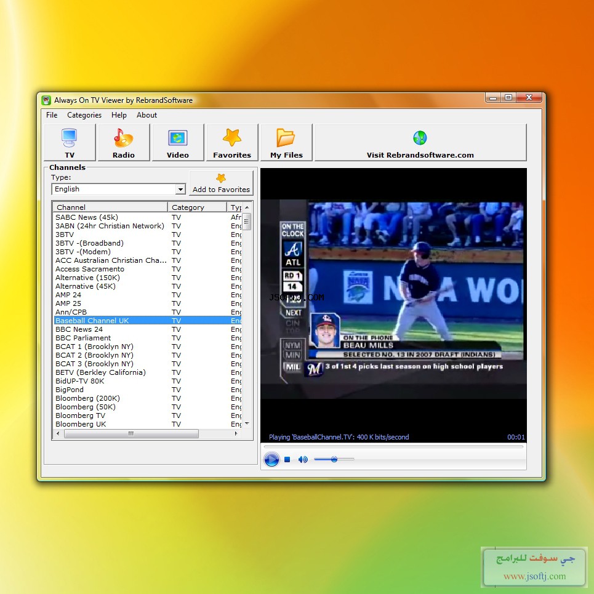The image size is (594, 594).
Task: Select the BigPond channel
Action: click(x=147, y=390)
